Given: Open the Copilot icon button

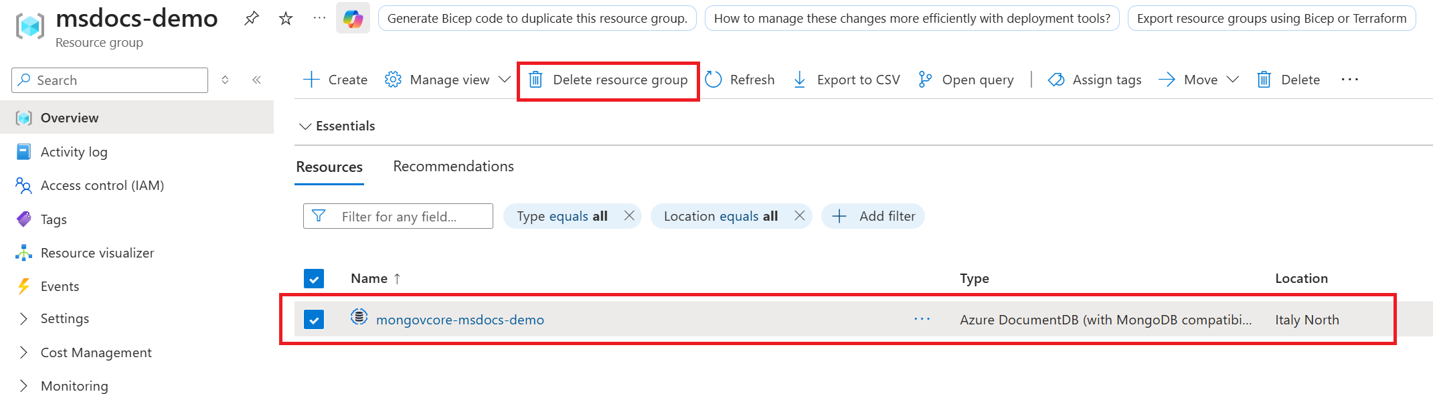Looking at the screenshot, I should pos(353,18).
